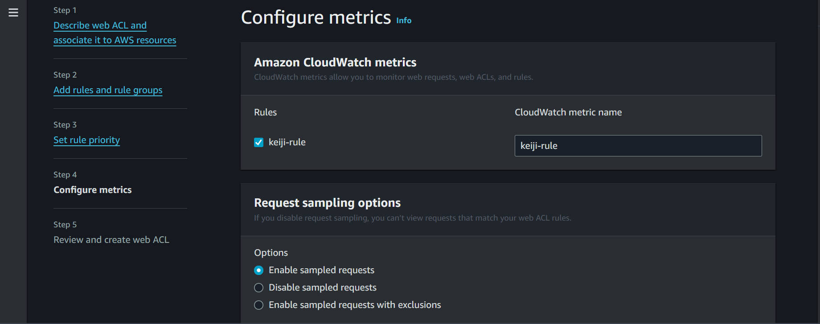Click the CloudWatch metric name input field
The height and width of the screenshot is (324, 820).
coord(638,146)
